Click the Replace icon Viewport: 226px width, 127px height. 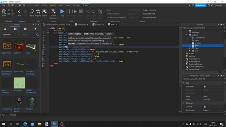click(38, 12)
